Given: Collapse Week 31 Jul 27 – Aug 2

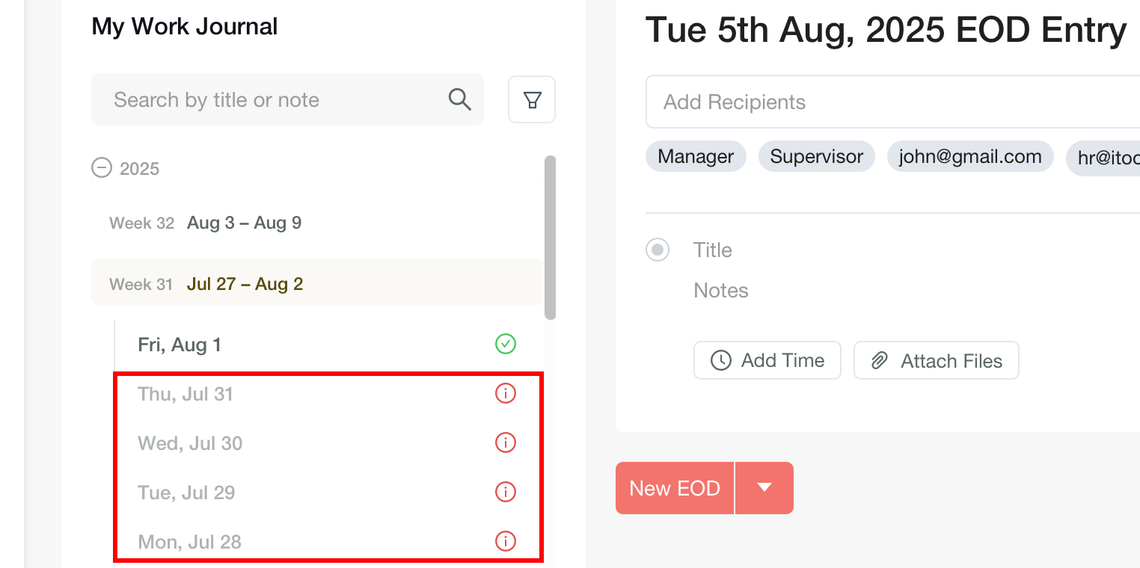Looking at the screenshot, I should coord(244,284).
